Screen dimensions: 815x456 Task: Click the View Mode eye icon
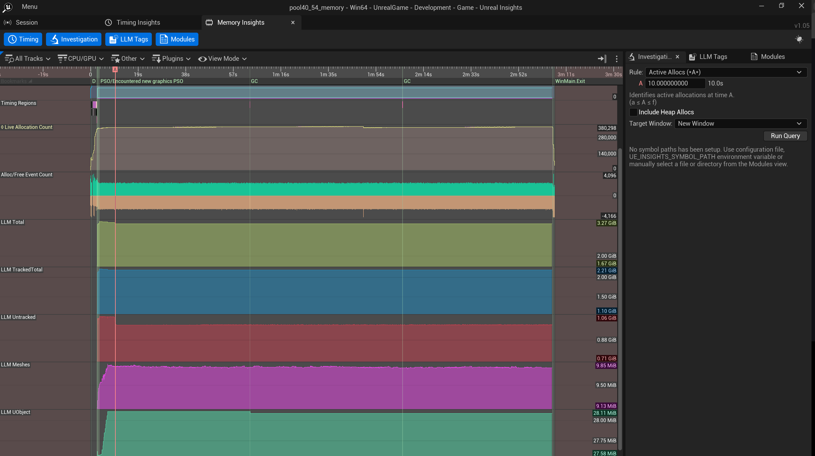(202, 59)
